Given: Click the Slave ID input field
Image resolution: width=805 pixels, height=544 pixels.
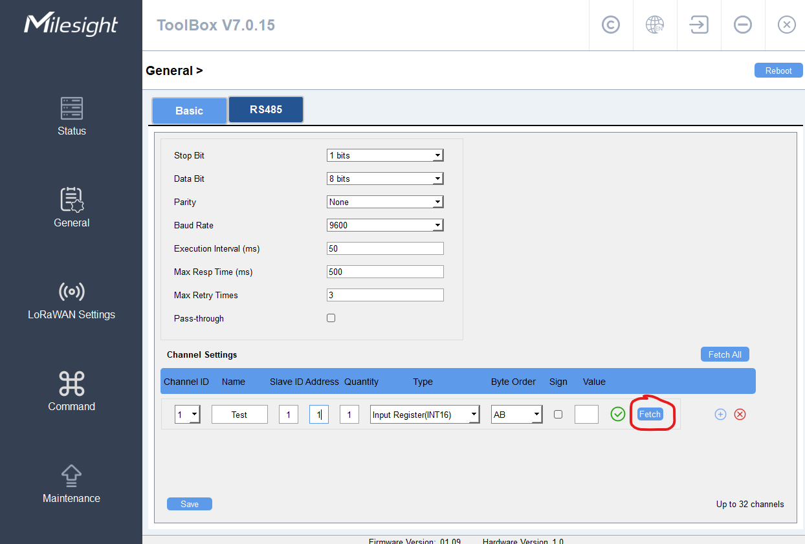Looking at the screenshot, I should coord(289,414).
